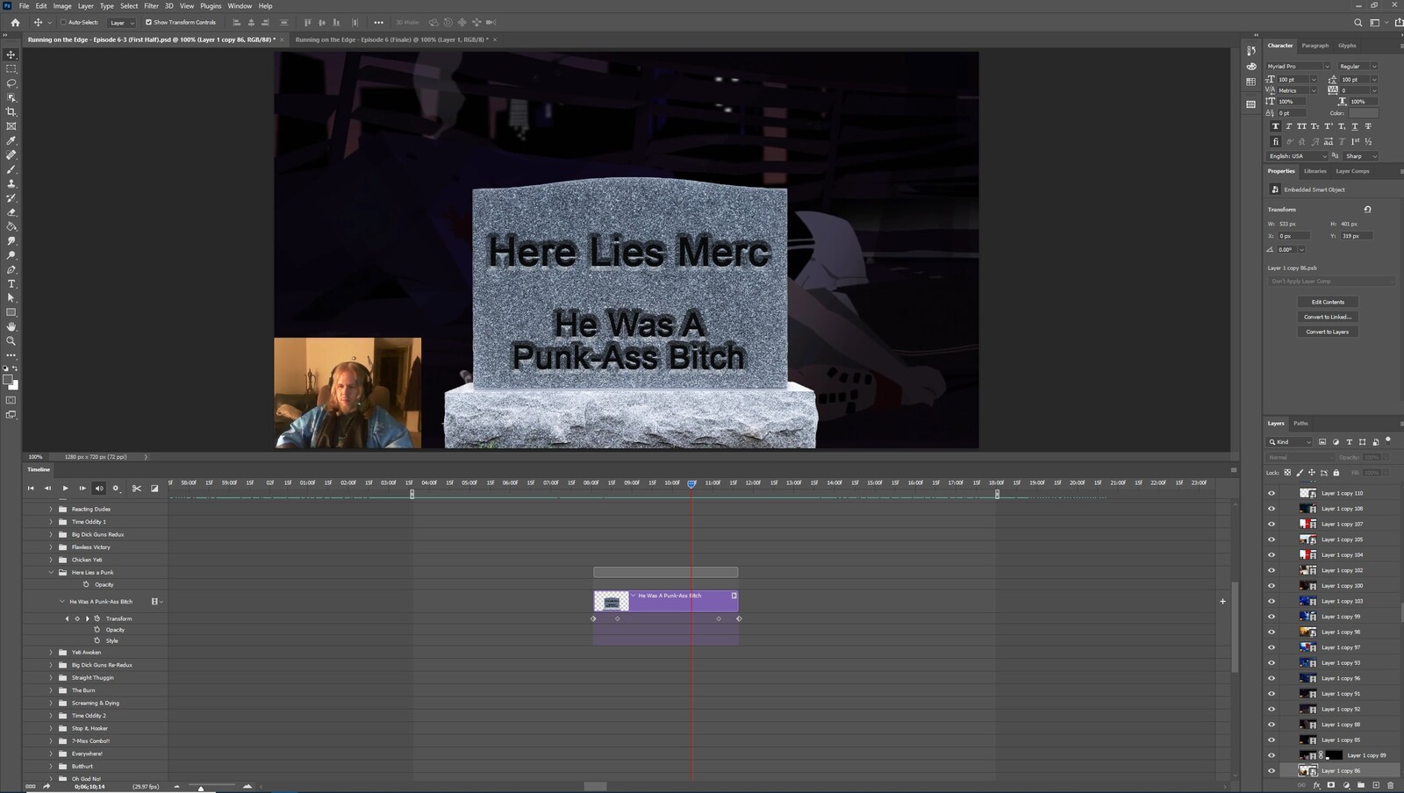Viewport: 1404px width, 793px height.
Task: Click the font size 100 pt field
Action: point(1293,80)
